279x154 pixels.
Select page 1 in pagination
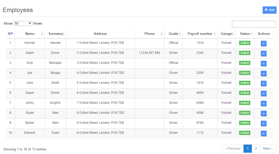(248, 149)
